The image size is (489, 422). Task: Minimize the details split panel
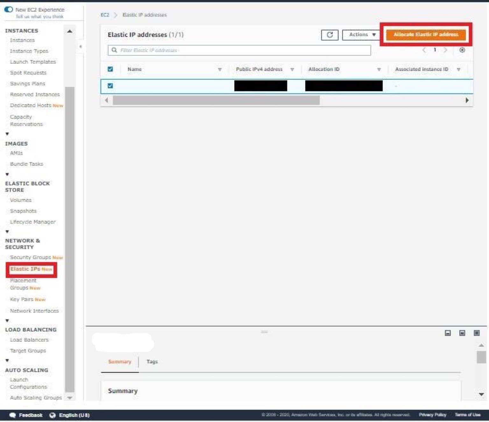(x=448, y=333)
